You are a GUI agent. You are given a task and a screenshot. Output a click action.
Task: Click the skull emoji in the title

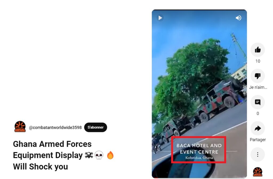[99, 155]
